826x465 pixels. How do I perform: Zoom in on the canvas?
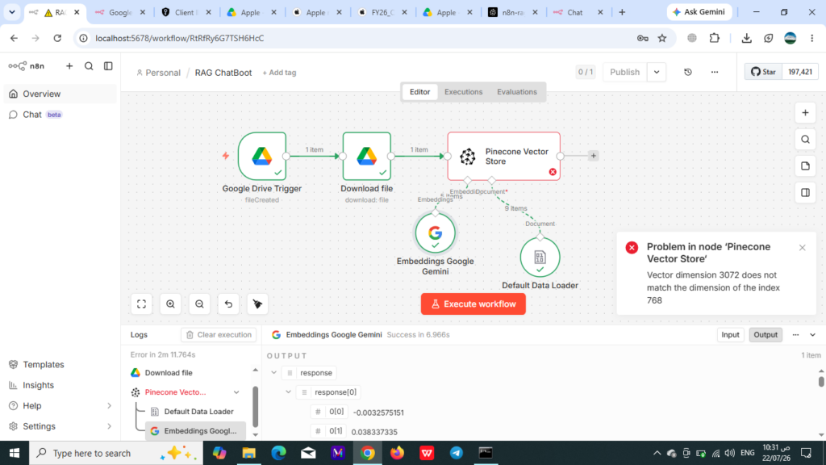(x=170, y=304)
